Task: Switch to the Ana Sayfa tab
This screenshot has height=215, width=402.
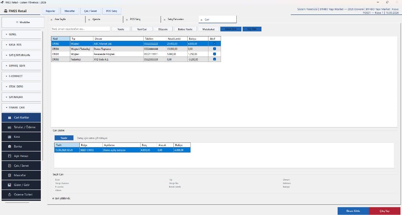Action: [67, 20]
